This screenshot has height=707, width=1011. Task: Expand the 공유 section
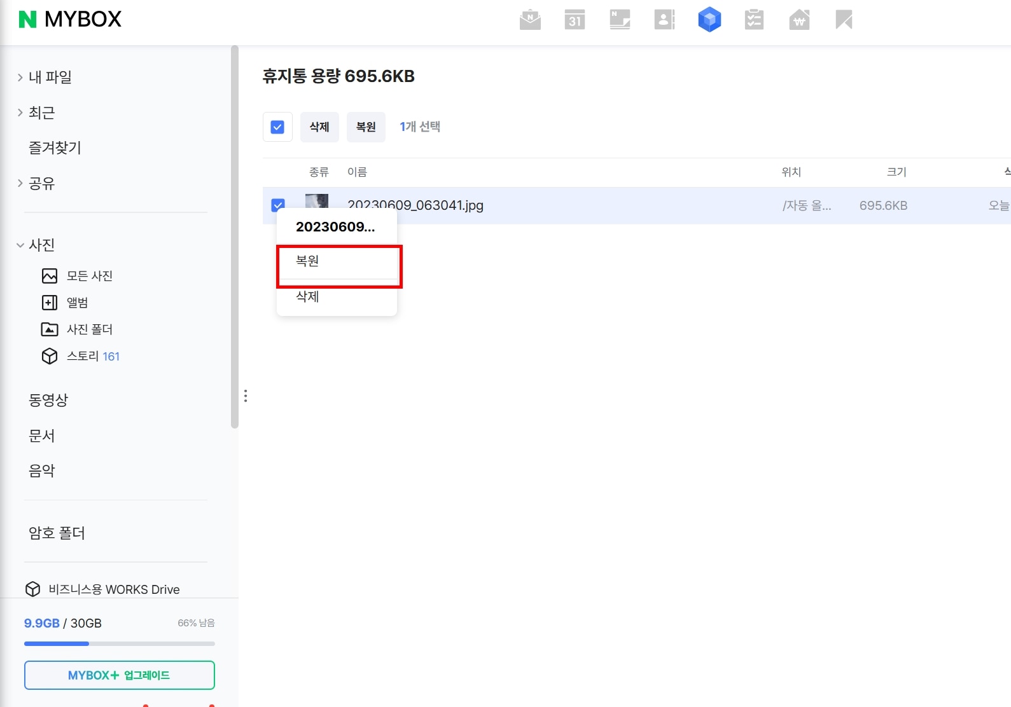click(x=20, y=184)
